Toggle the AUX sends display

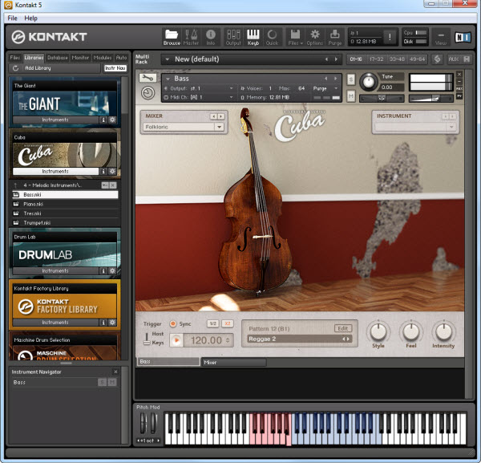pos(453,59)
